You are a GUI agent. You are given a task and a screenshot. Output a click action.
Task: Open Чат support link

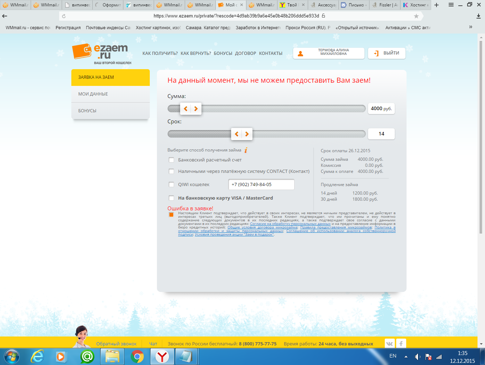(153, 344)
